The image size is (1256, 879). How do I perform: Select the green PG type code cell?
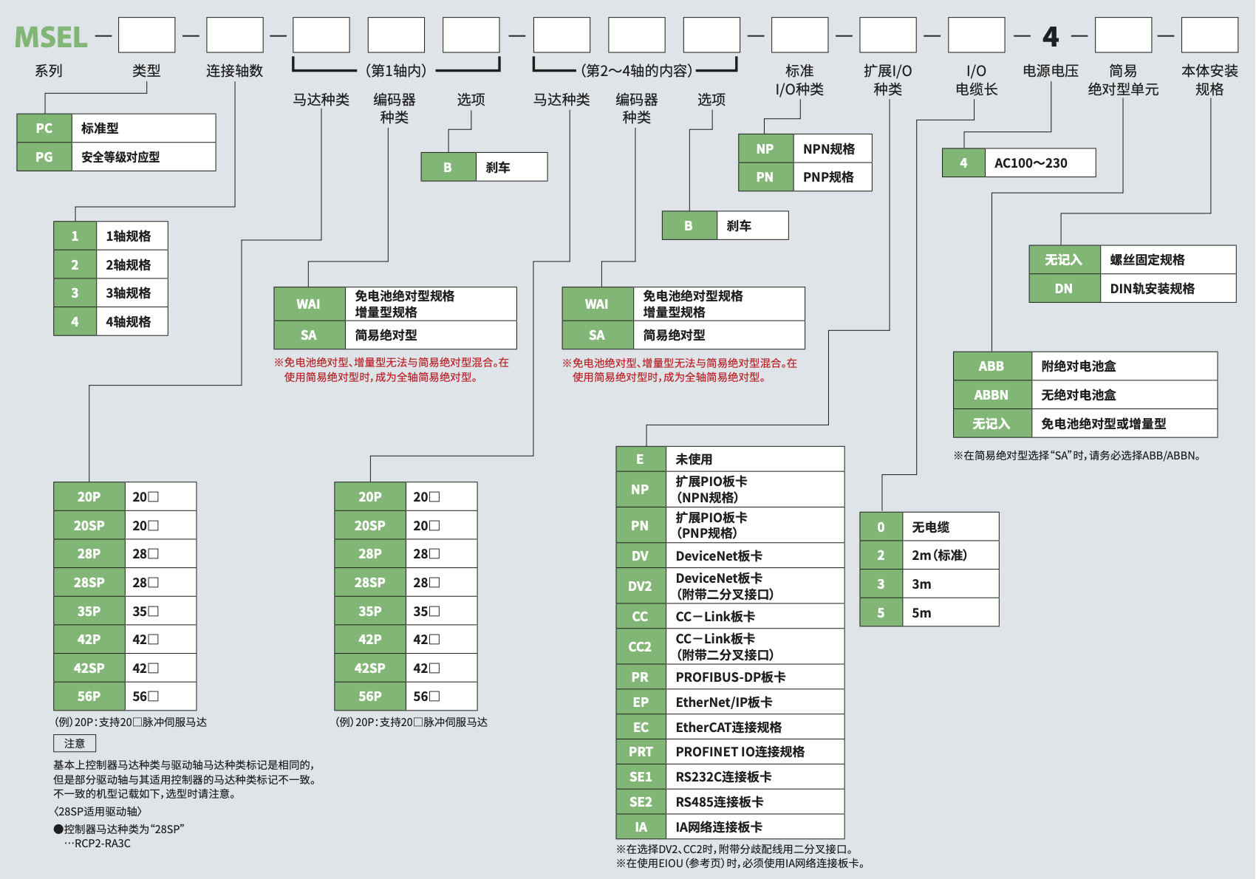pyautogui.click(x=44, y=157)
